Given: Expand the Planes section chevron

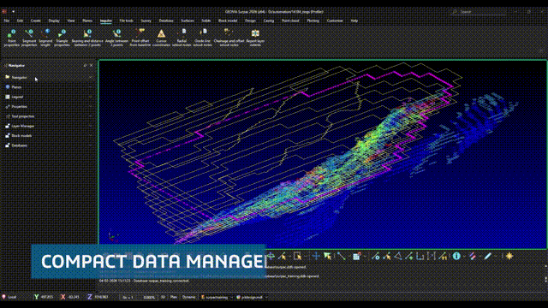Looking at the screenshot, I should click(x=90, y=87).
